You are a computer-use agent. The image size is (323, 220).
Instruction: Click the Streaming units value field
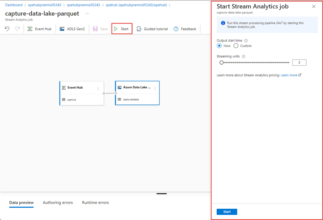[299, 62]
